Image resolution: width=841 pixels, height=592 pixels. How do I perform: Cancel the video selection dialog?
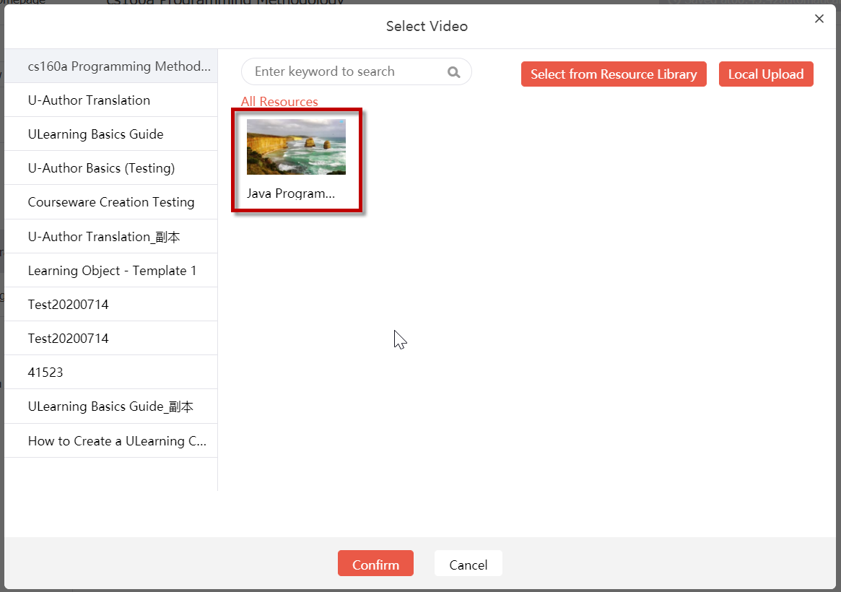[469, 563]
